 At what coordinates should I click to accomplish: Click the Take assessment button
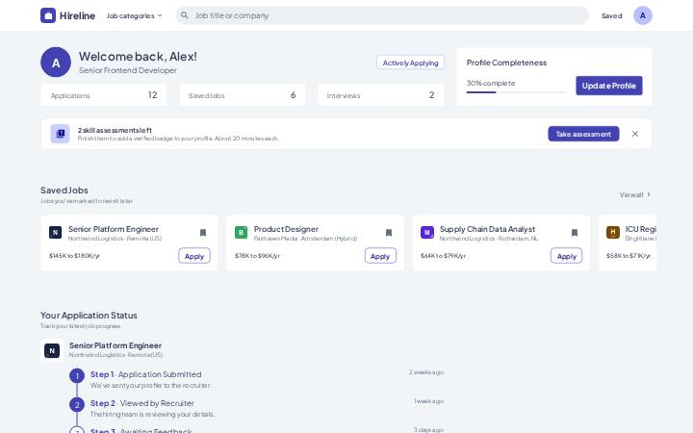[x=583, y=134]
